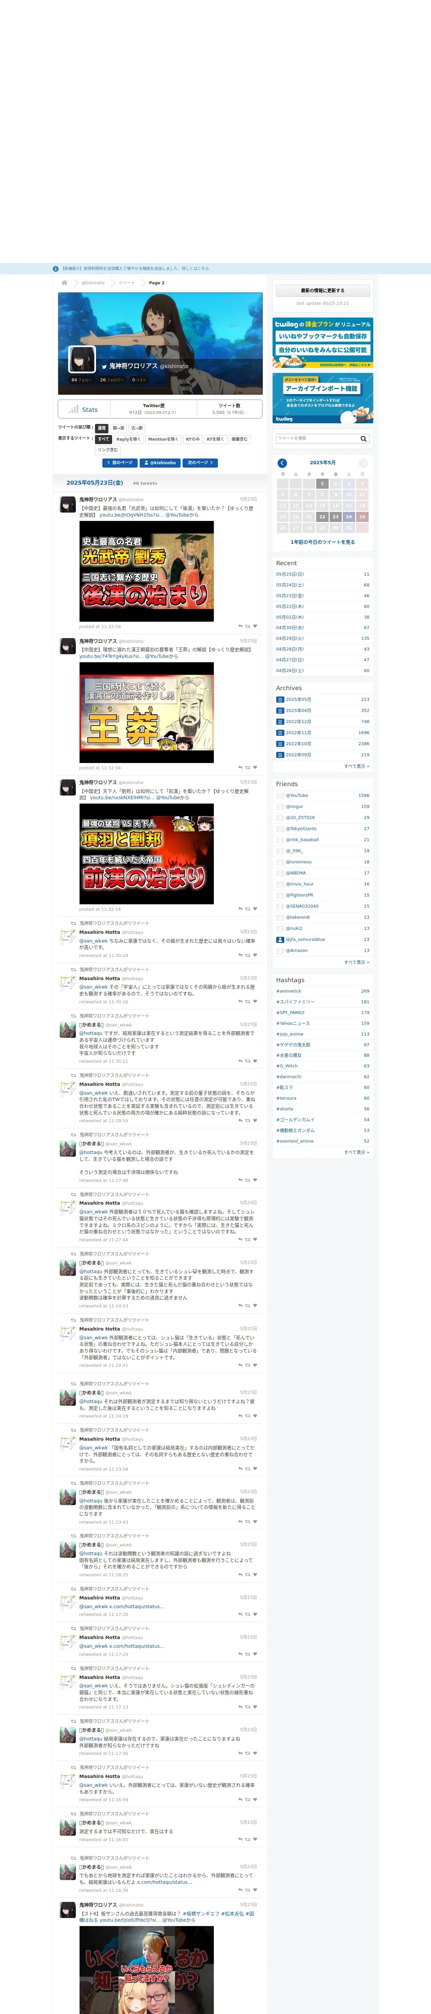Open 84 フォロー count on profile
The width and height of the screenshot is (431, 2014).
(81, 380)
